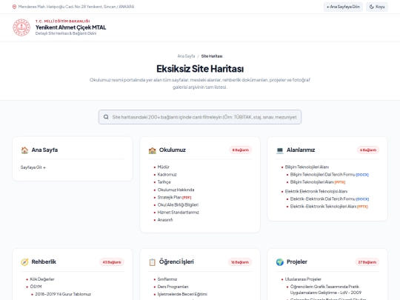Click the 6 Bağlantı badge on Alanlarımız
This screenshot has width=400, height=300.
click(368, 150)
